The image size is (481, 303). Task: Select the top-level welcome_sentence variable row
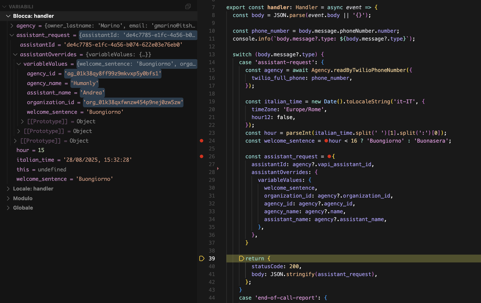pos(99,179)
